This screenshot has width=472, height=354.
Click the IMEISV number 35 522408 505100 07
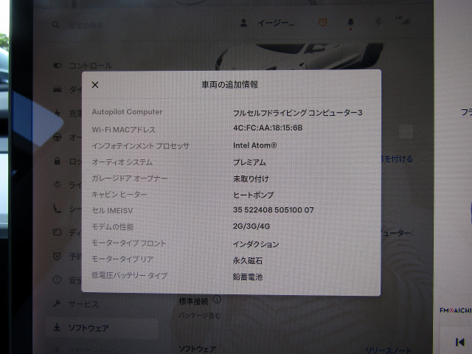pyautogui.click(x=274, y=209)
